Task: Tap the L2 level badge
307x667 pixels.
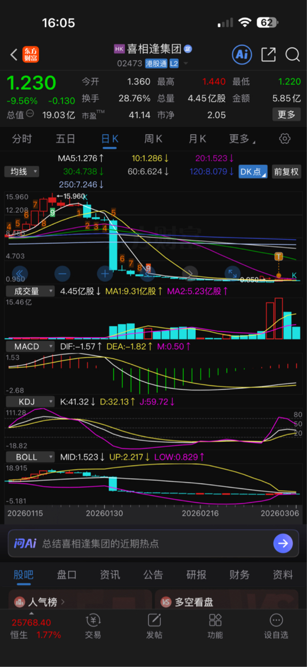Action: (x=174, y=64)
